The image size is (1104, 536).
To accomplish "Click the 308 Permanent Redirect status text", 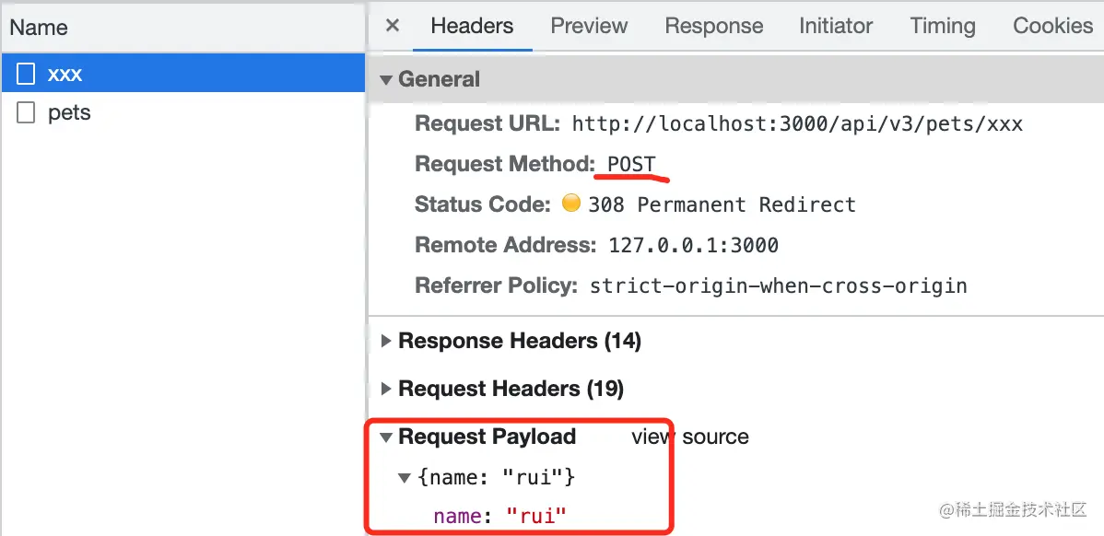I will coord(722,205).
